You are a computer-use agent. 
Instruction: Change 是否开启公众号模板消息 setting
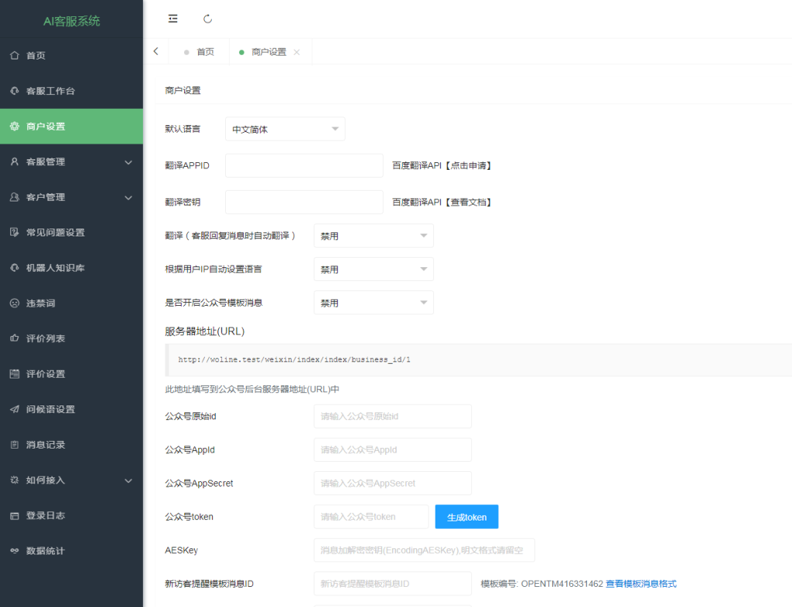pyautogui.click(x=374, y=302)
